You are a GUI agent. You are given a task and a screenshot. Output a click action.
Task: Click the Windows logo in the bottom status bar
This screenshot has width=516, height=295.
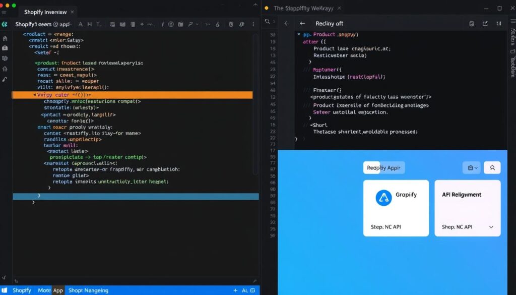(x=5, y=290)
